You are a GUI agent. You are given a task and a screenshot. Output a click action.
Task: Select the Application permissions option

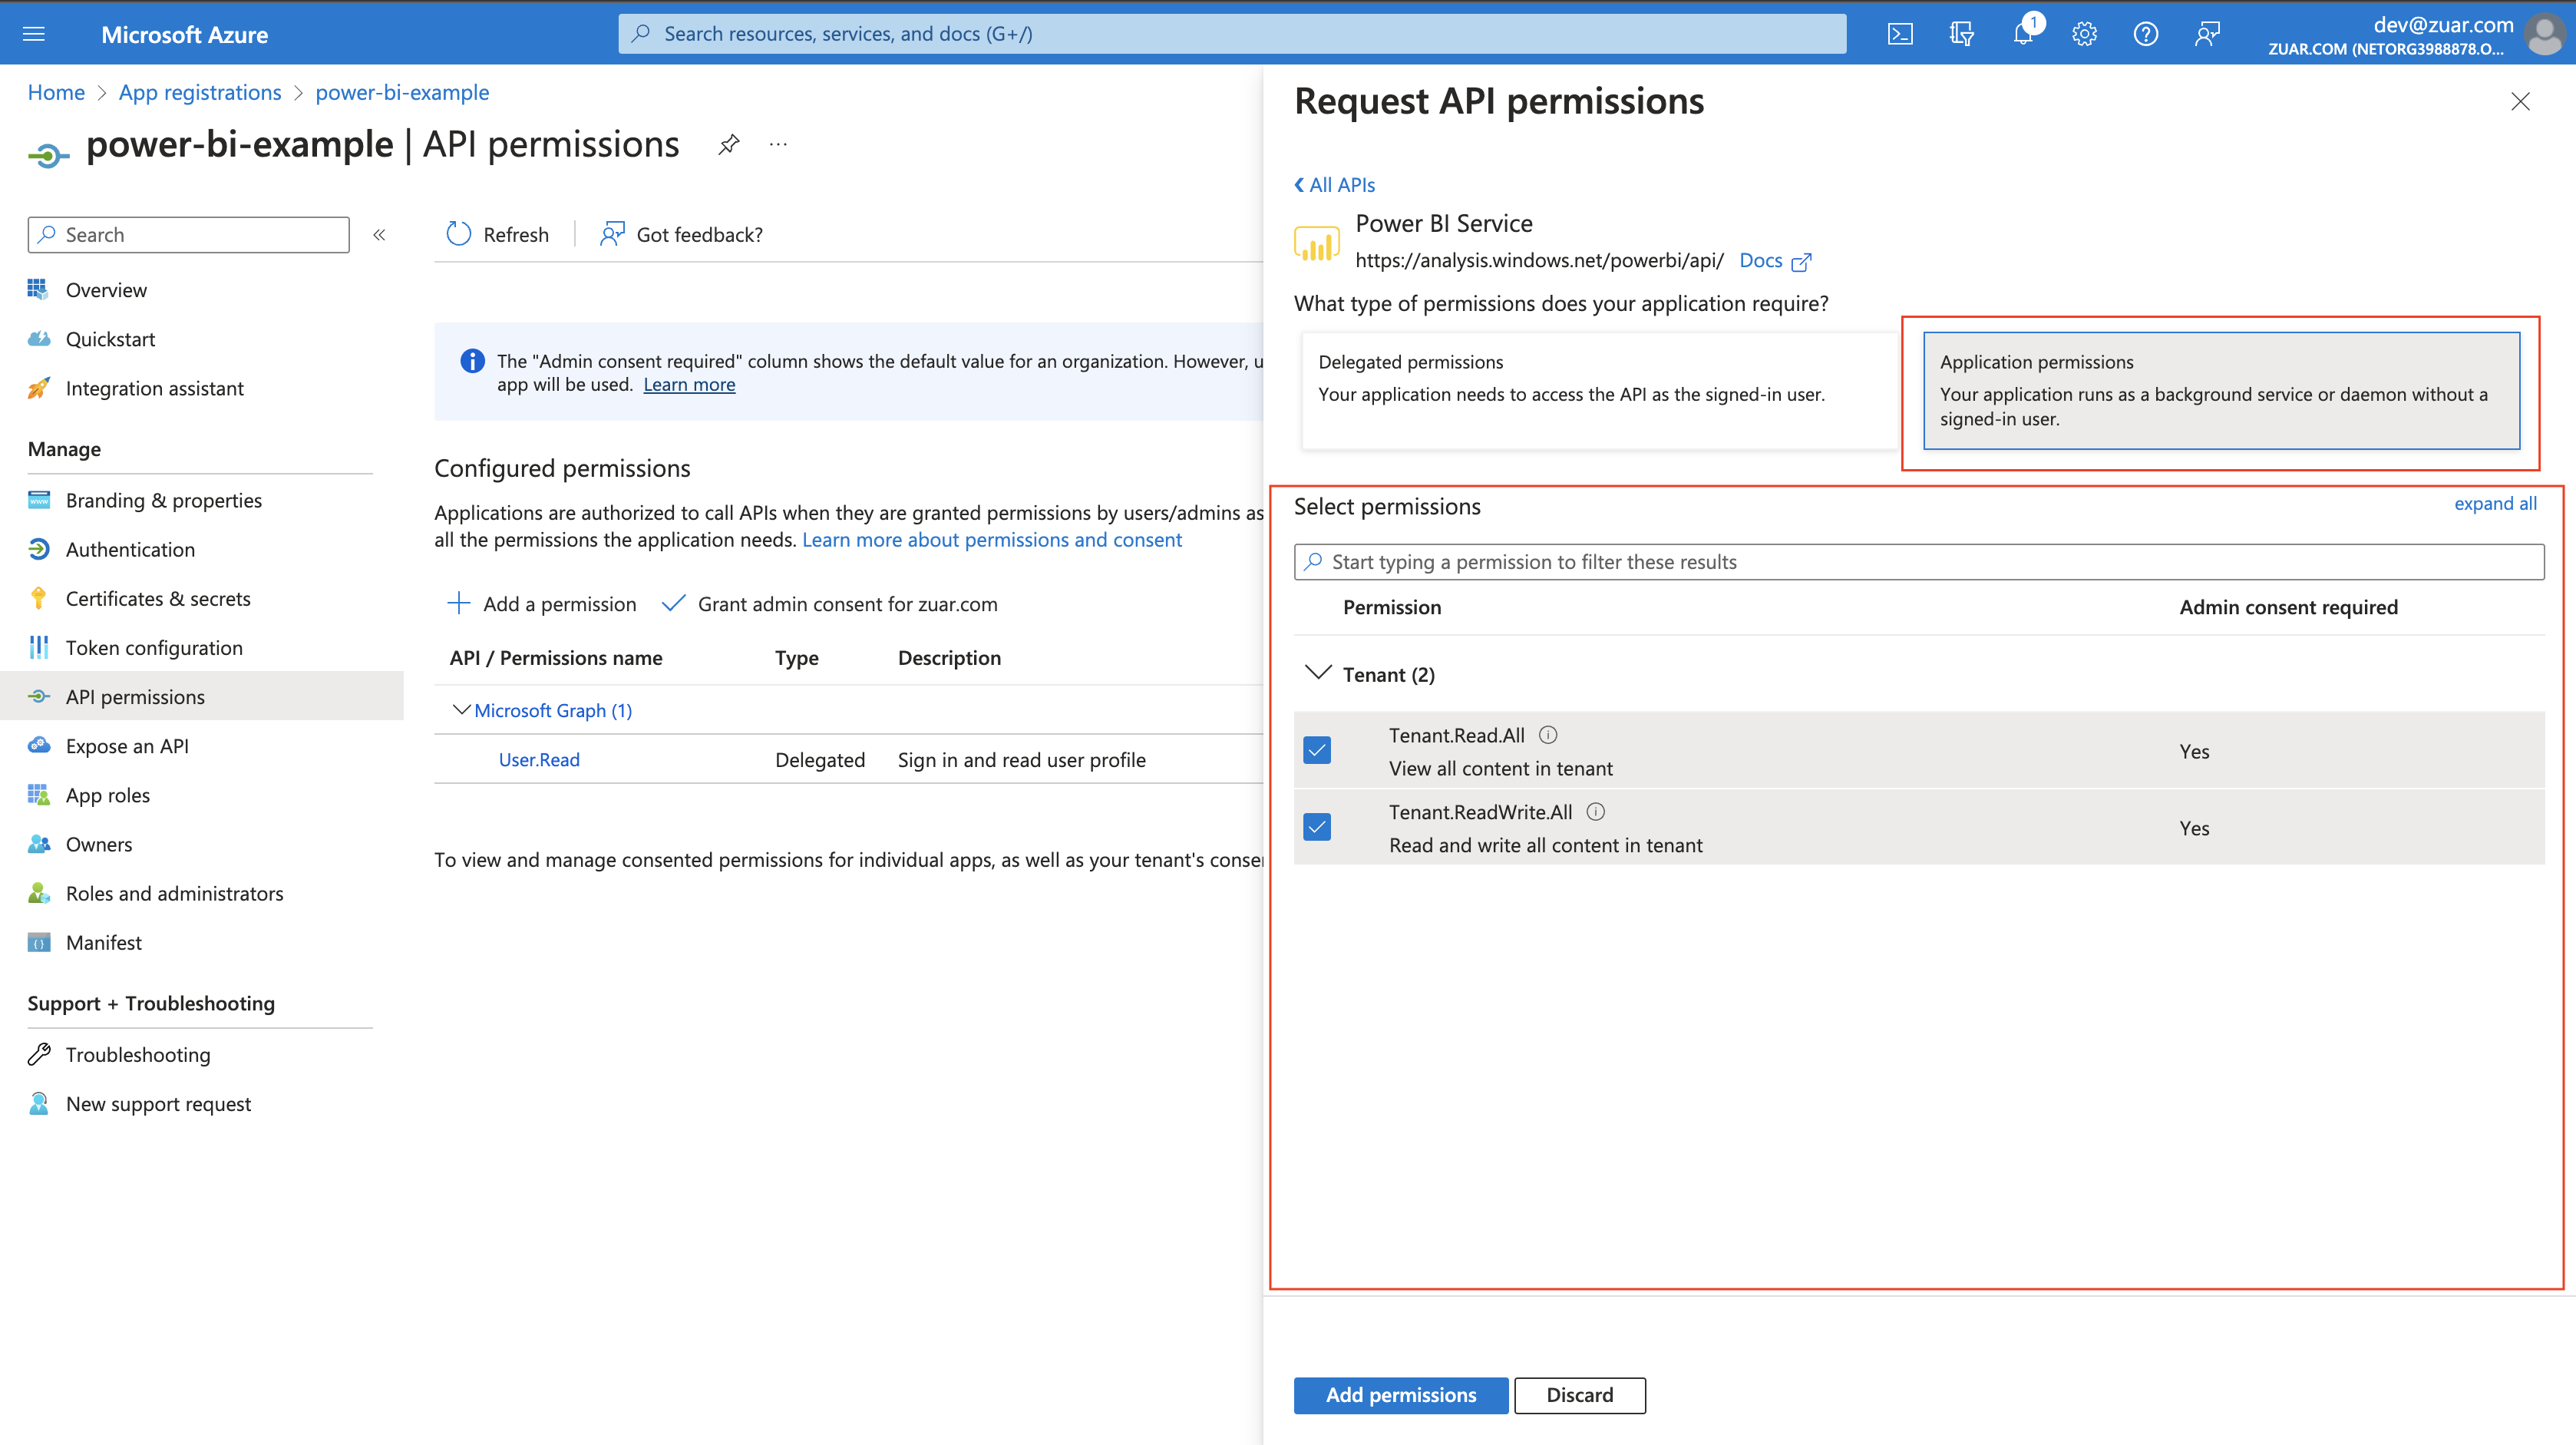point(2221,391)
